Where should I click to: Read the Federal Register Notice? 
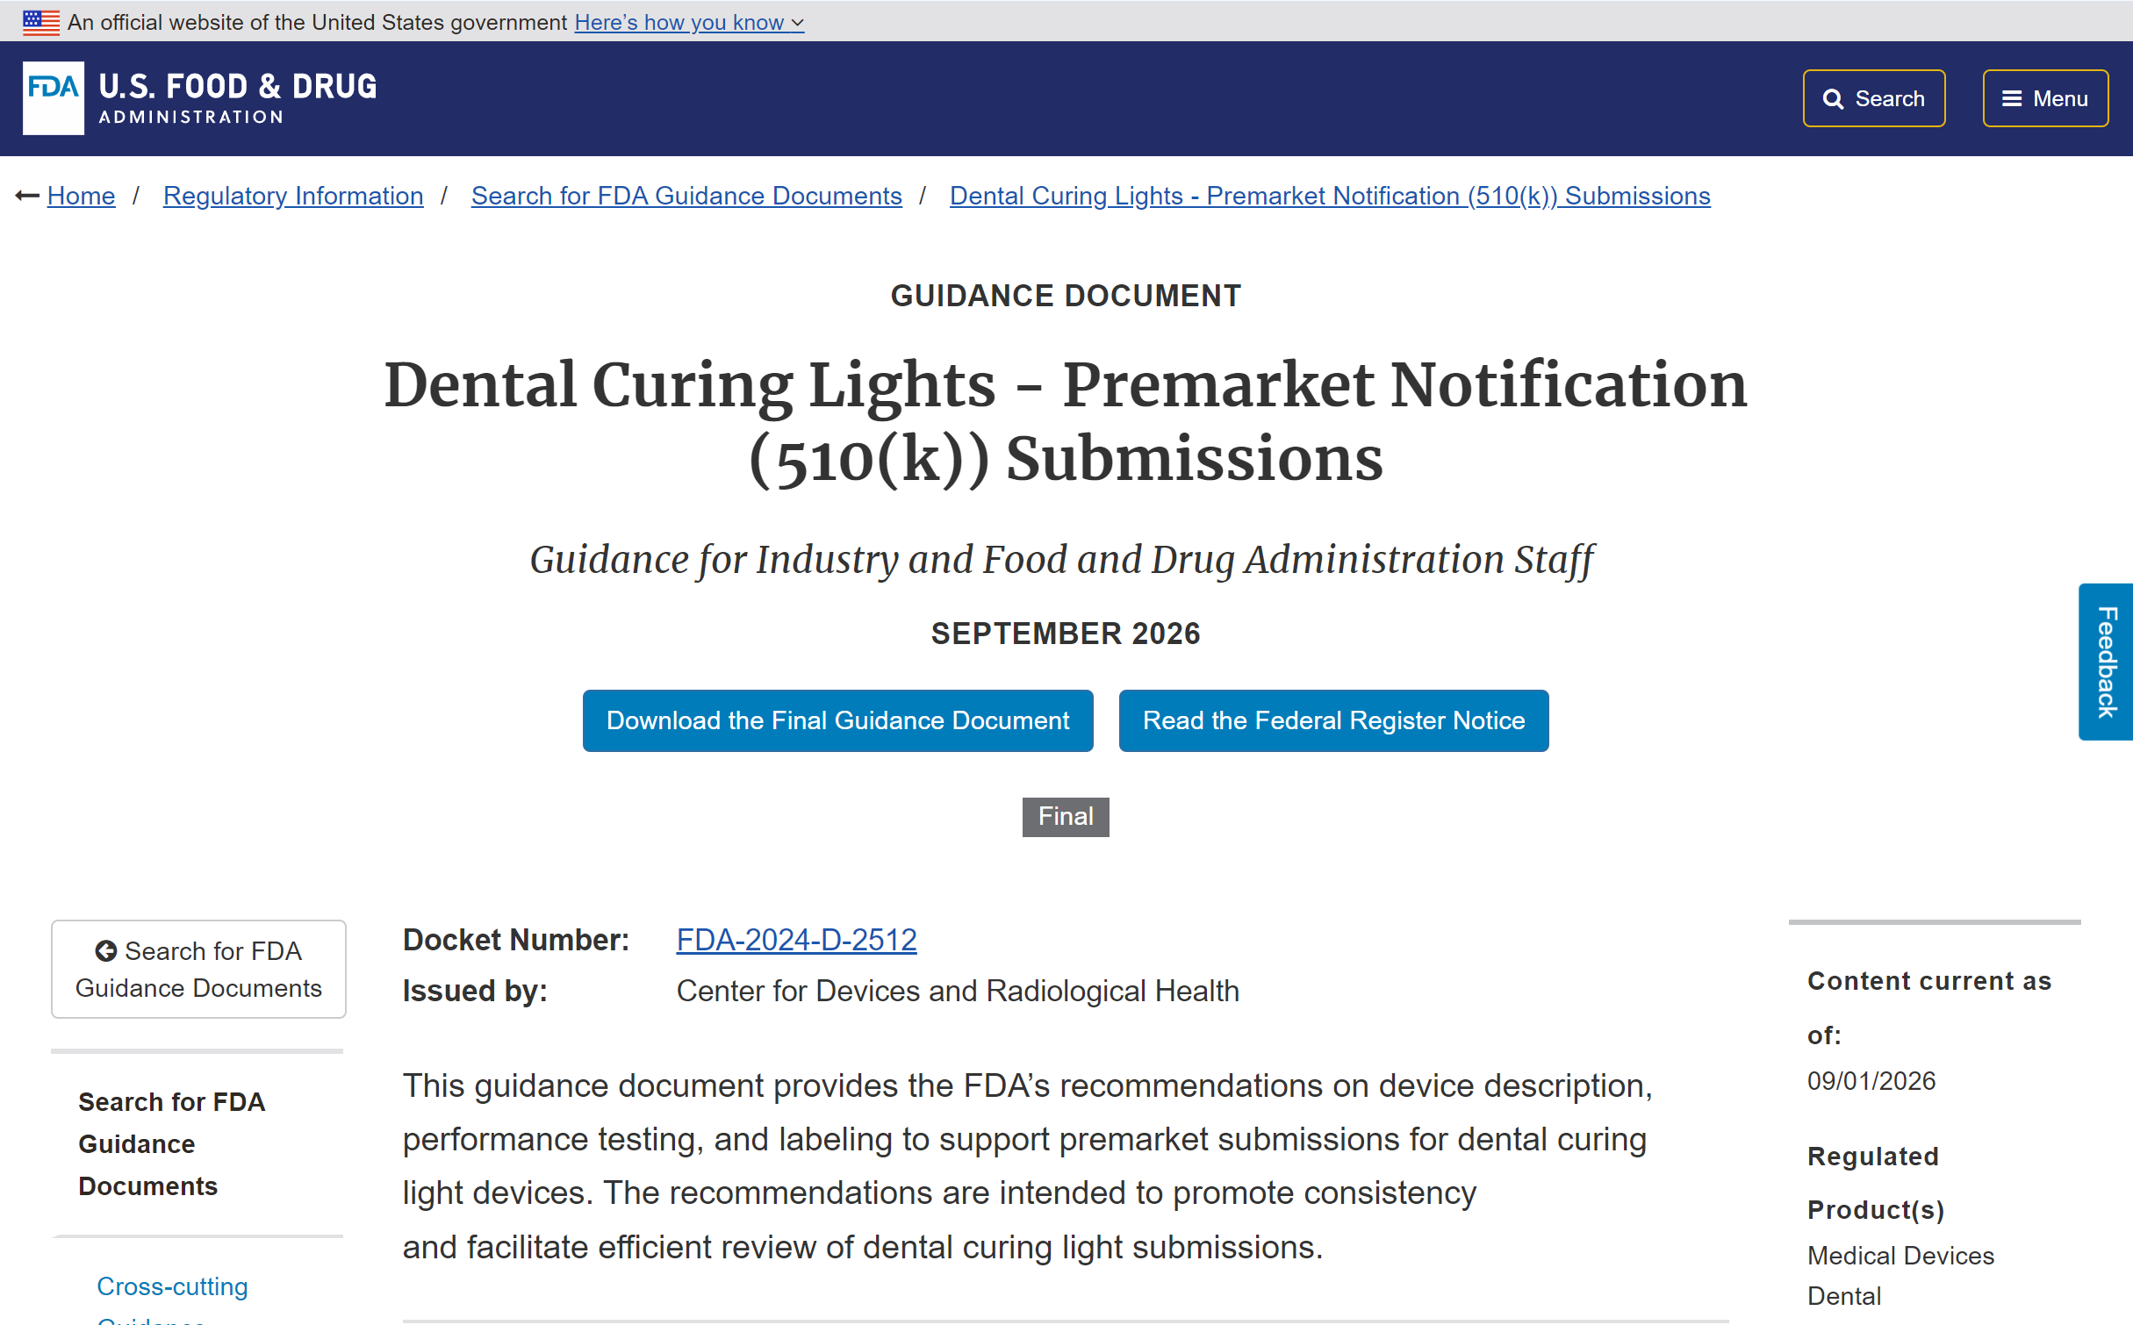(1334, 720)
